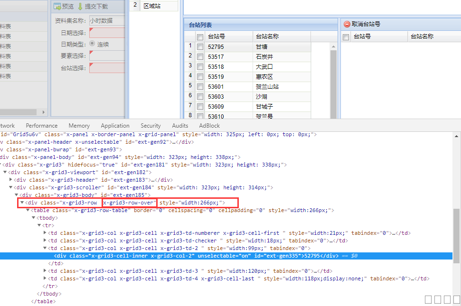The width and height of the screenshot is (461, 306).
Task: Open the Security tab
Action: (x=151, y=126)
